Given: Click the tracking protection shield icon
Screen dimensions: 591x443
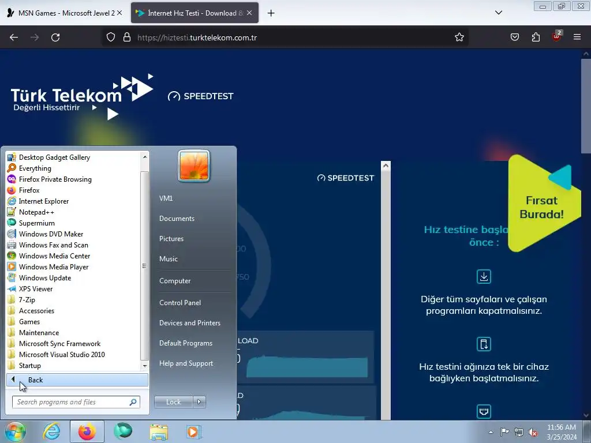Looking at the screenshot, I should (110, 37).
